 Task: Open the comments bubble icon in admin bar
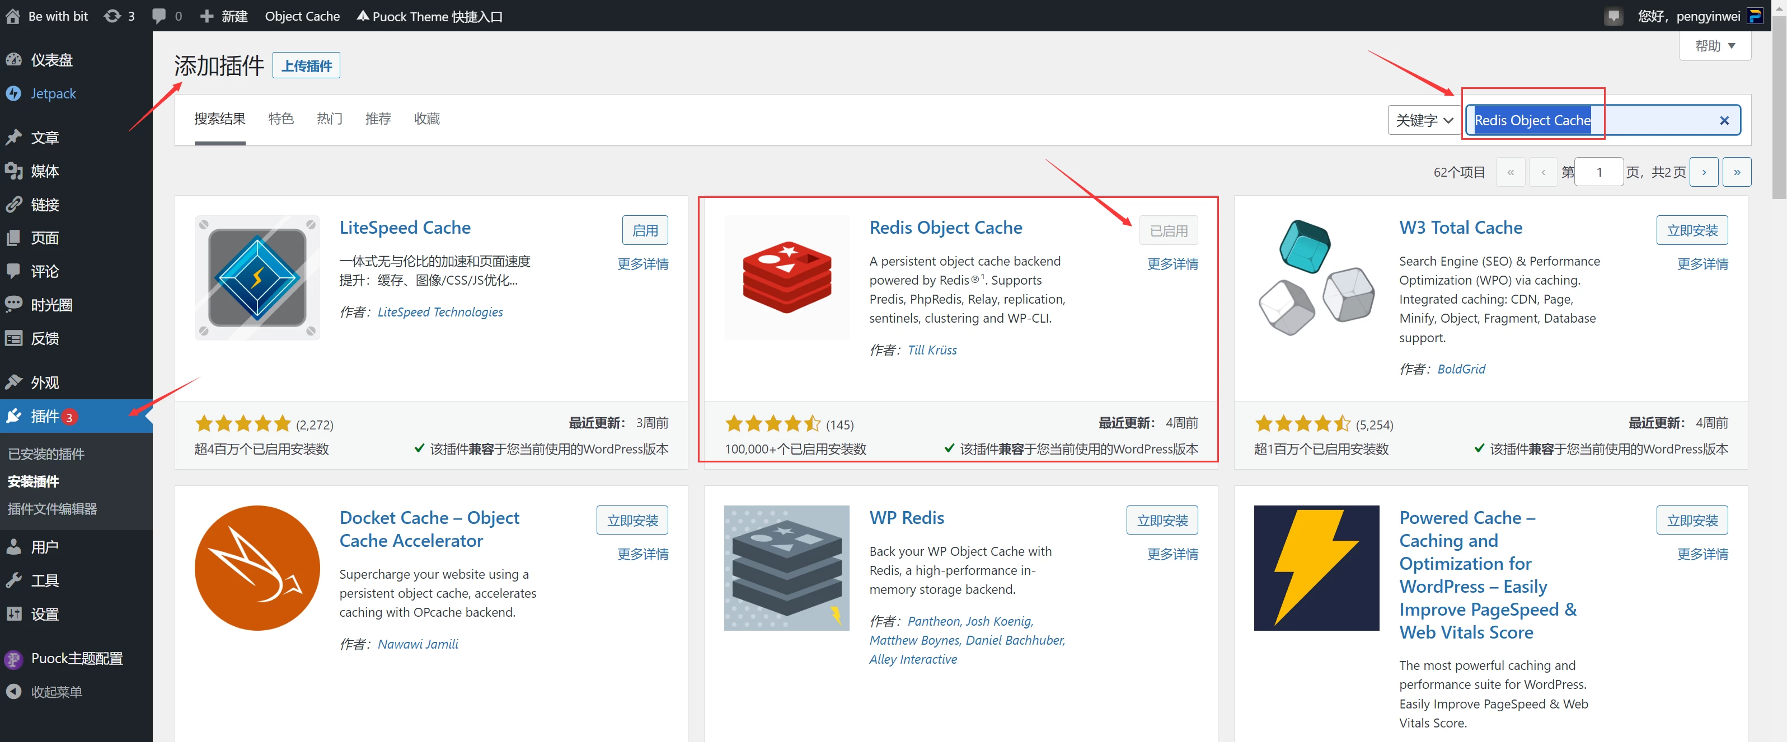coord(159,16)
